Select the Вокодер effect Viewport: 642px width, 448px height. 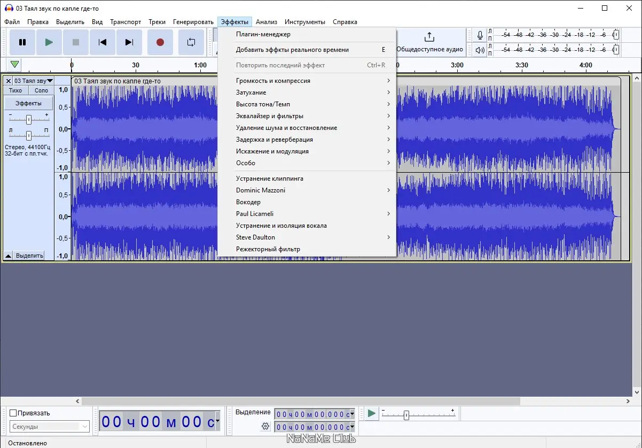[x=307, y=202]
